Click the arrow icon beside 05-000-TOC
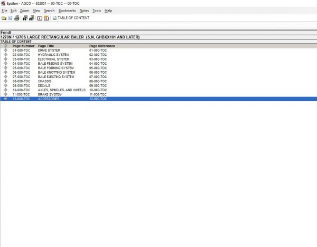 coord(5,68)
